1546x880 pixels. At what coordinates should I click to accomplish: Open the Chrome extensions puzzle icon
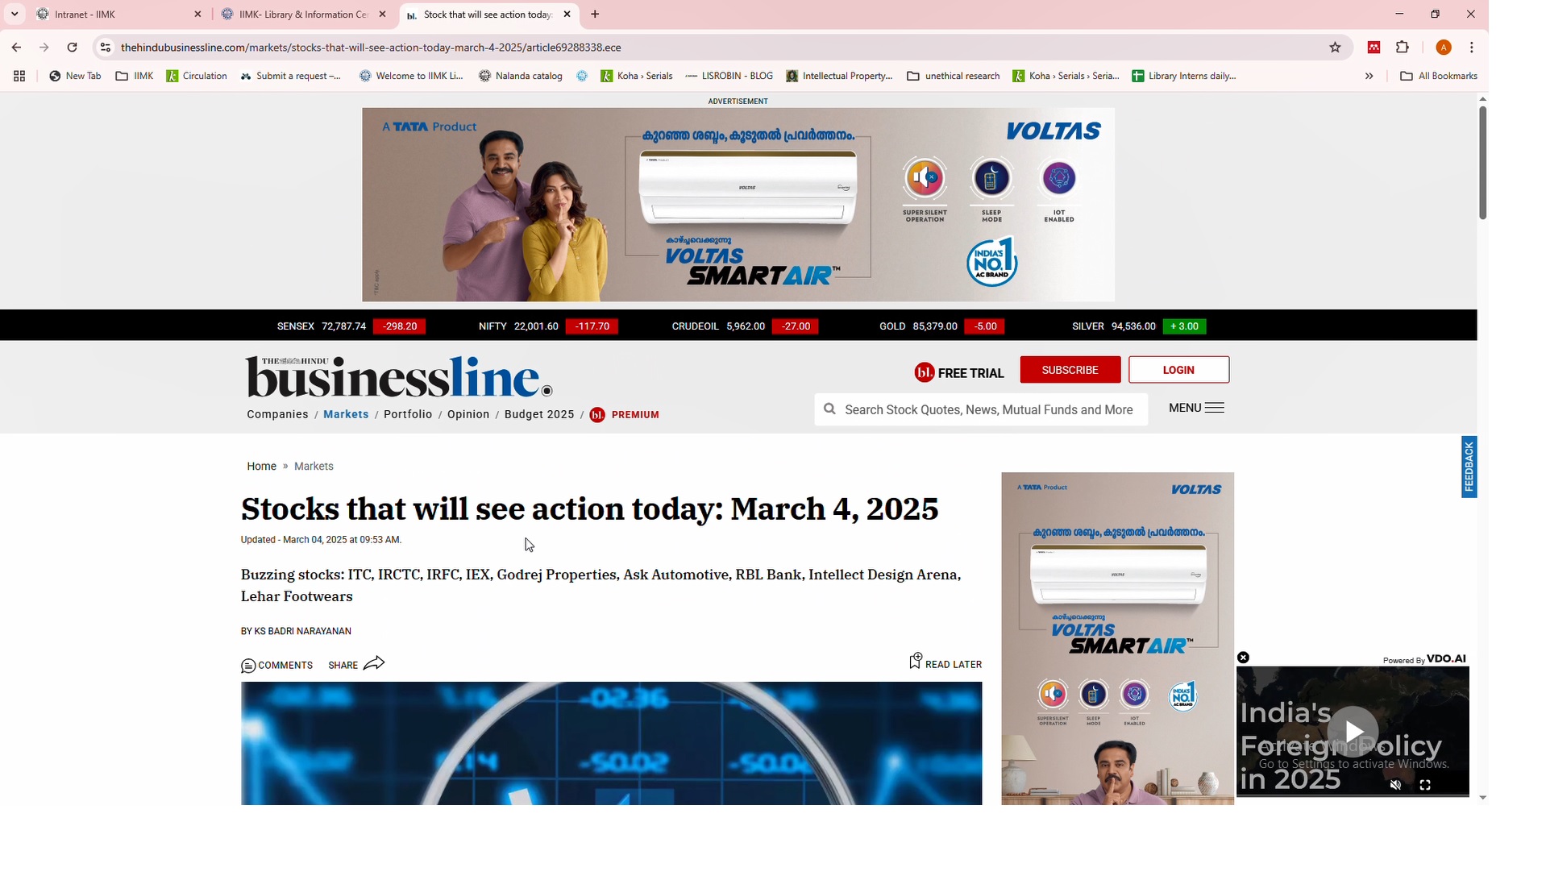[x=1403, y=48]
